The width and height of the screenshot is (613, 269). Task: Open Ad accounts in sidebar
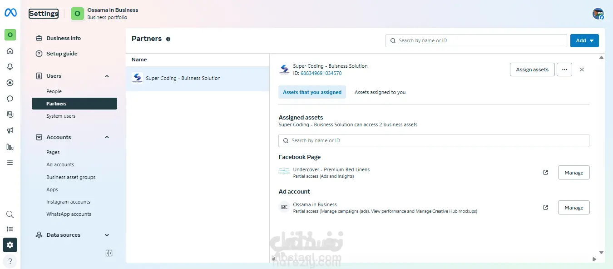coord(60,164)
